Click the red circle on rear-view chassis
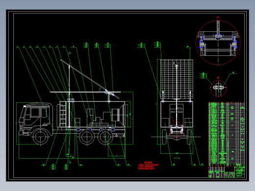This screenshot has width=255, height=191. coord(177,129)
